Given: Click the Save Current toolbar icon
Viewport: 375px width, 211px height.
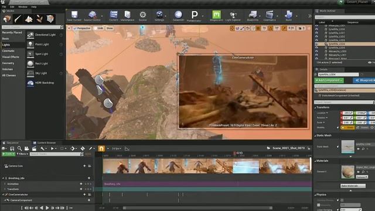Looking at the screenshot, I should 74,16.
